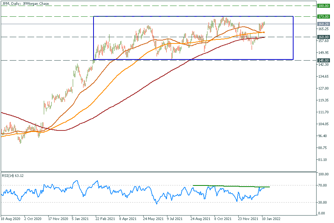Click the 160.00 price level tag
The height and width of the screenshot is (223, 334).
[x=324, y=37]
